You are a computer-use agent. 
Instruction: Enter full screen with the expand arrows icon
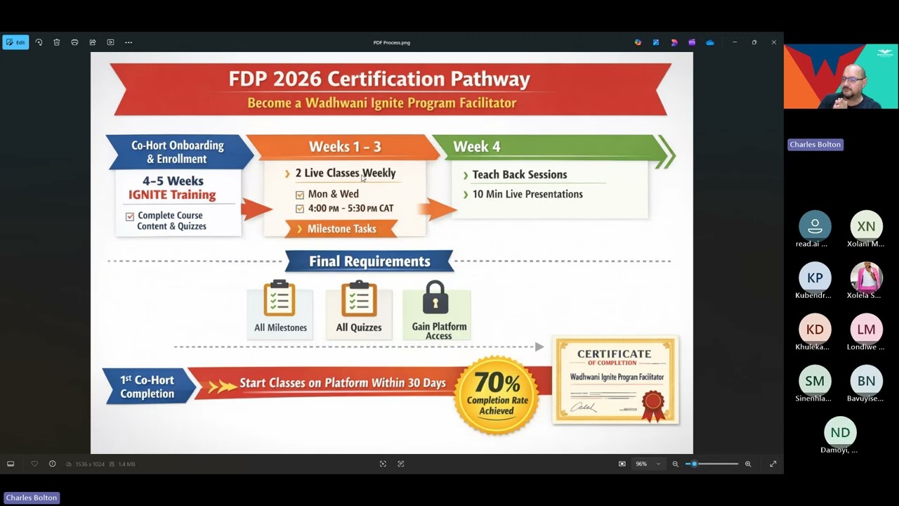(773, 464)
